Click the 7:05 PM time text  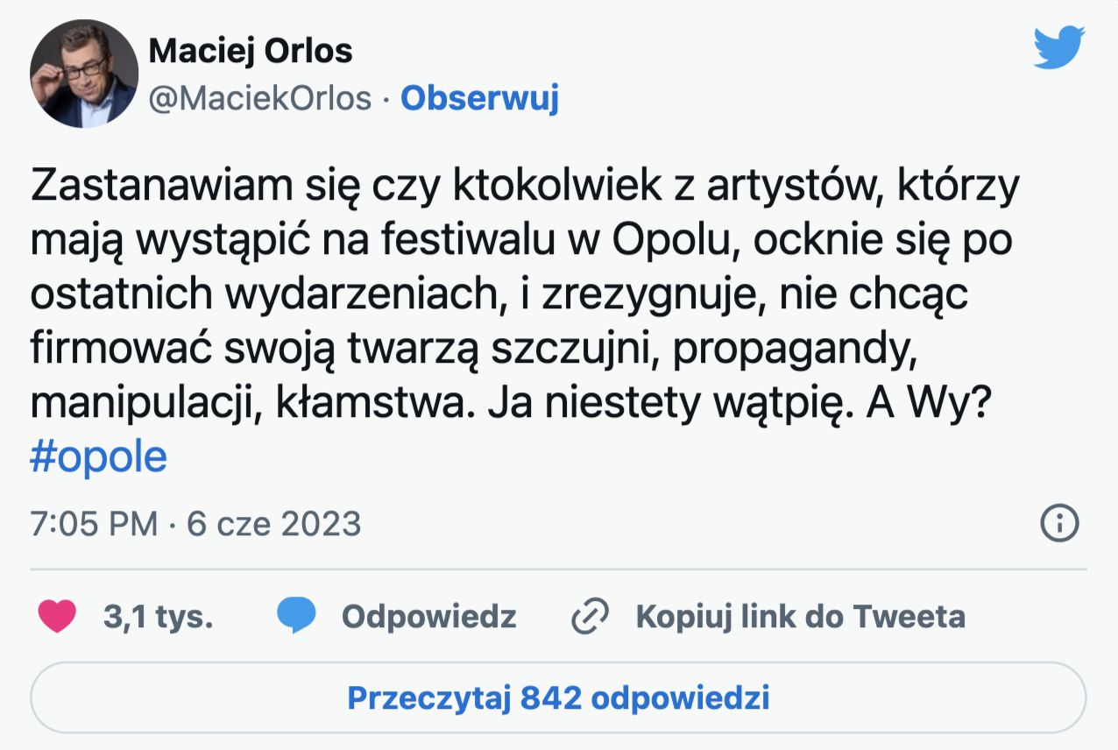(94, 524)
